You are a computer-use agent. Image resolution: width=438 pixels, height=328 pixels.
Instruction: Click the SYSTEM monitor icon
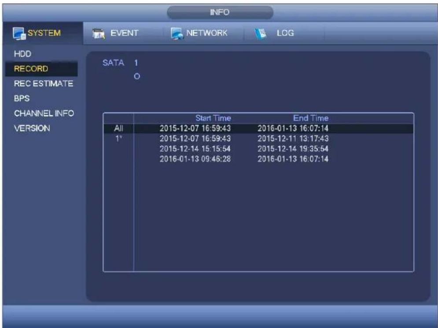[19, 33]
